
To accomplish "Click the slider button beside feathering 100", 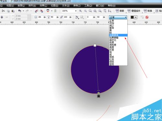I will 70,17.
